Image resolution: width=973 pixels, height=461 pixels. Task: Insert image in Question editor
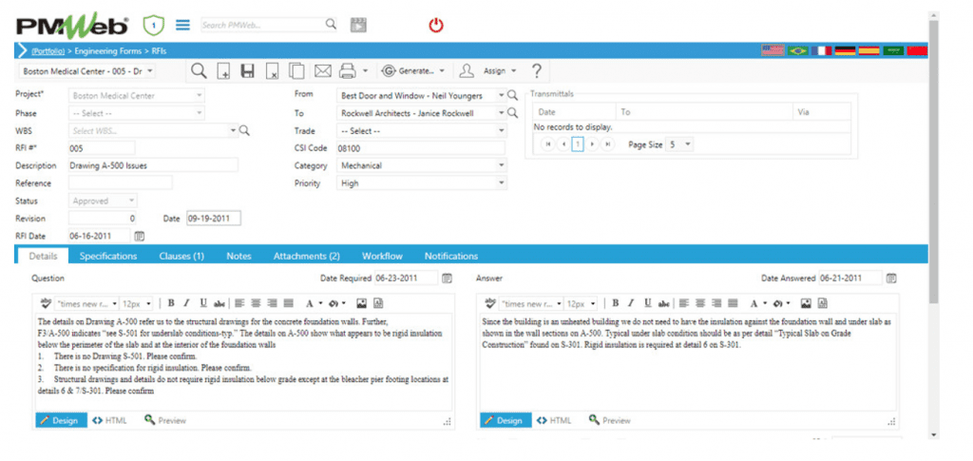(362, 303)
